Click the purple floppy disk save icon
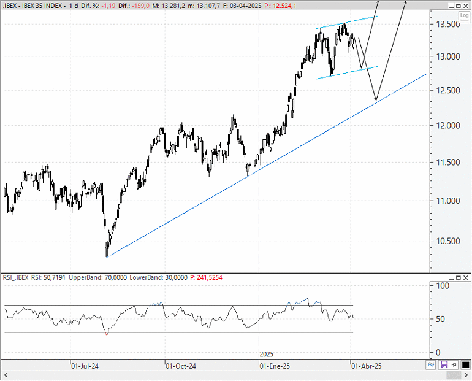This screenshot has width=472, height=381. (x=444, y=365)
